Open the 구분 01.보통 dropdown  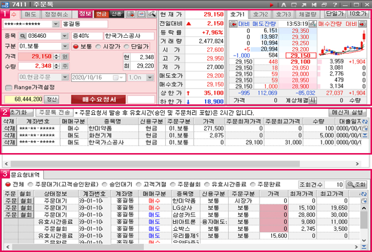[x=65, y=46]
